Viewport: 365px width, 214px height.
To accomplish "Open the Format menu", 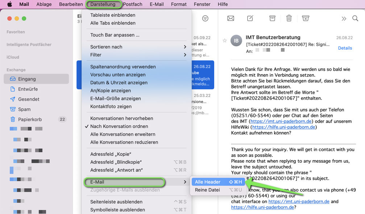I will [x=179, y=4].
